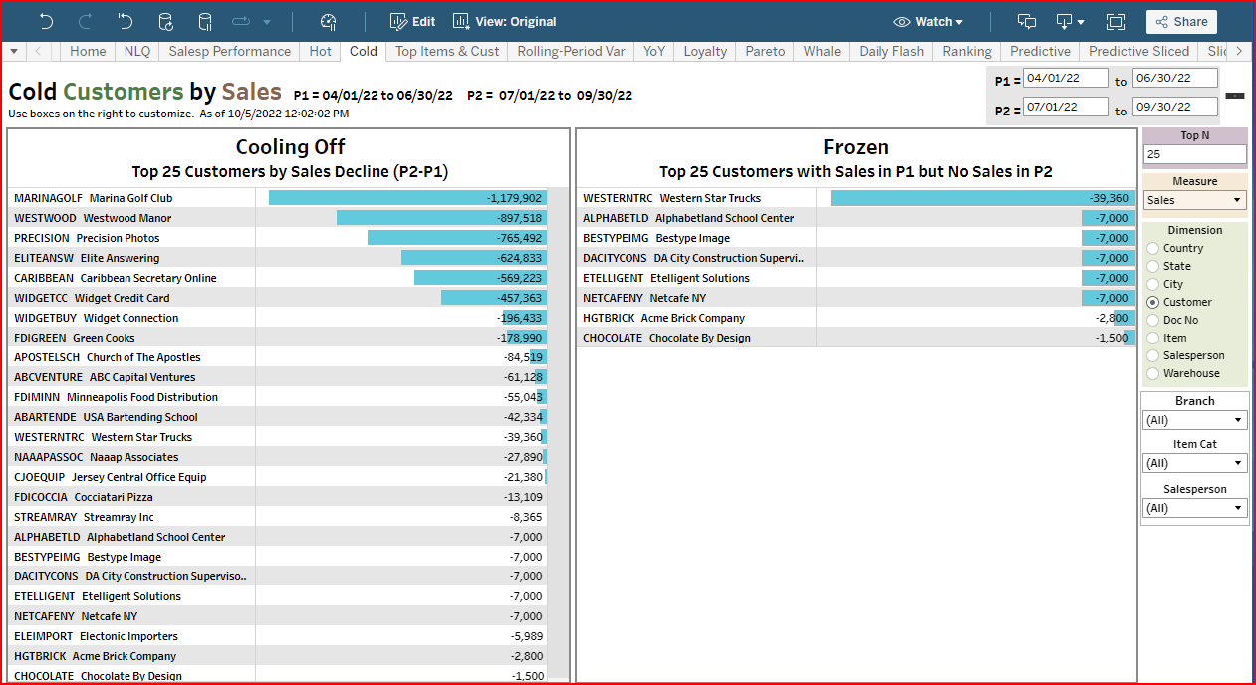Expand the Item Cat filter dropdown
This screenshot has height=685, width=1256.
(x=1194, y=463)
